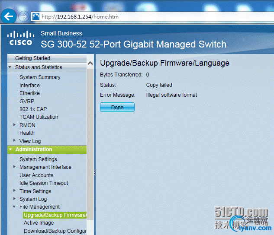This screenshot has height=235, width=274.
Task: Collapse File Management tree arrow
Action: click(x=14, y=207)
